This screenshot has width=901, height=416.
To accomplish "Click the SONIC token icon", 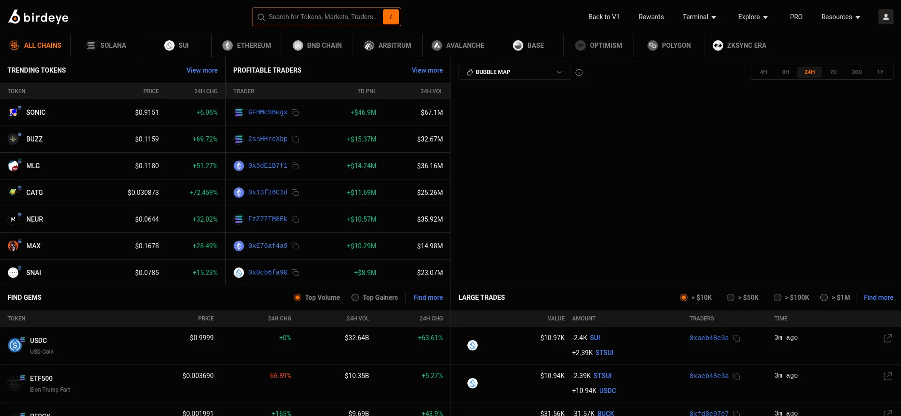I will click(14, 112).
